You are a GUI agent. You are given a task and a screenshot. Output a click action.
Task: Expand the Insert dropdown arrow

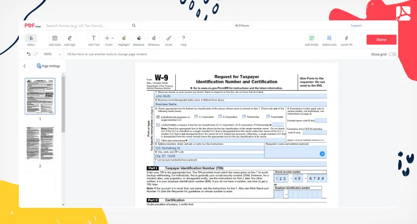(x=113, y=38)
